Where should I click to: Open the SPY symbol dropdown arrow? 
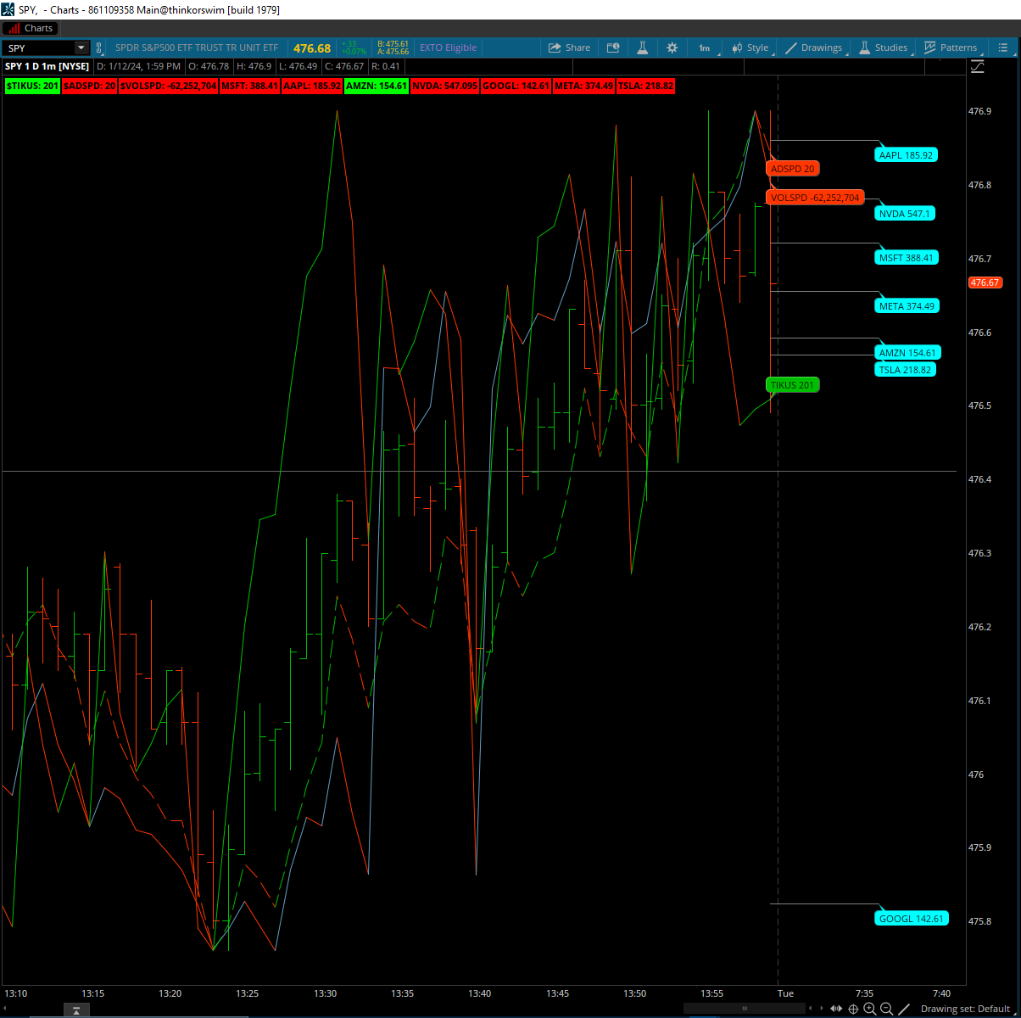click(81, 48)
